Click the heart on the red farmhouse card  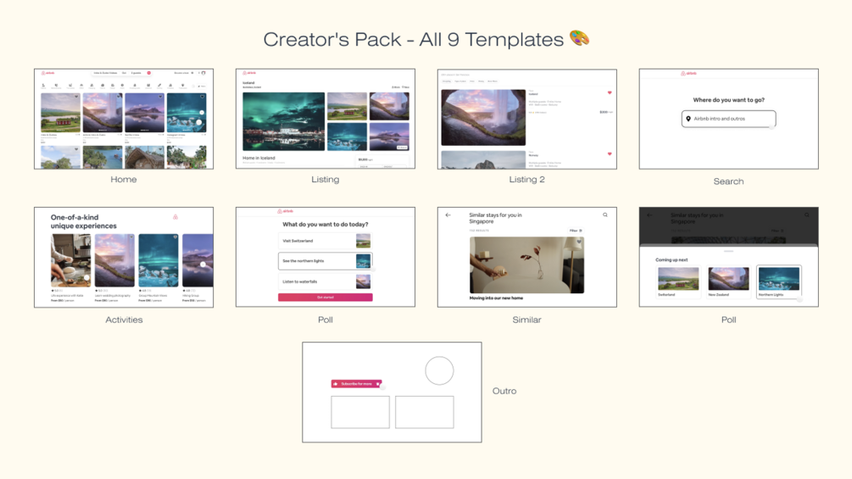(x=76, y=97)
